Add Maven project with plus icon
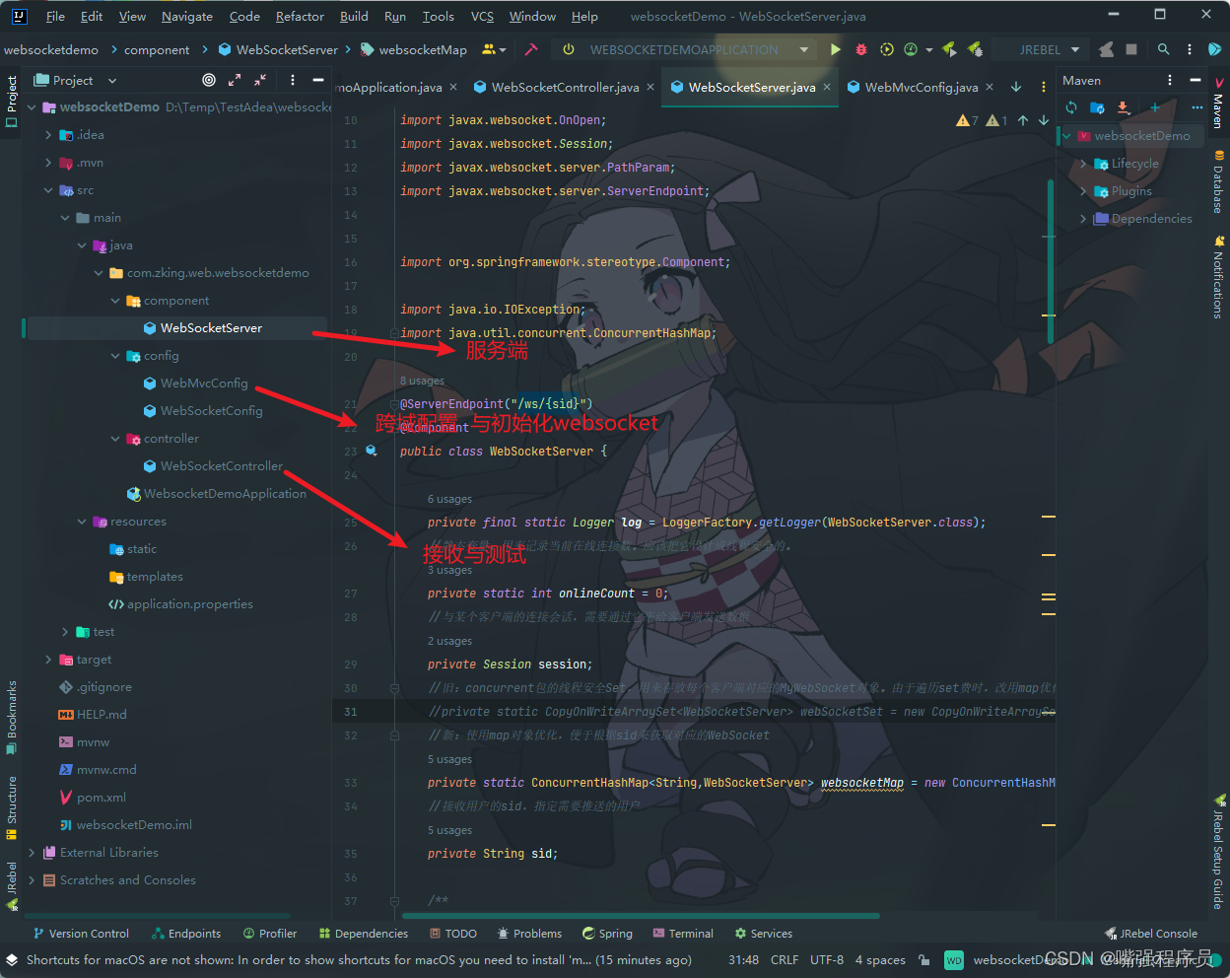The image size is (1230, 978). tap(1155, 107)
